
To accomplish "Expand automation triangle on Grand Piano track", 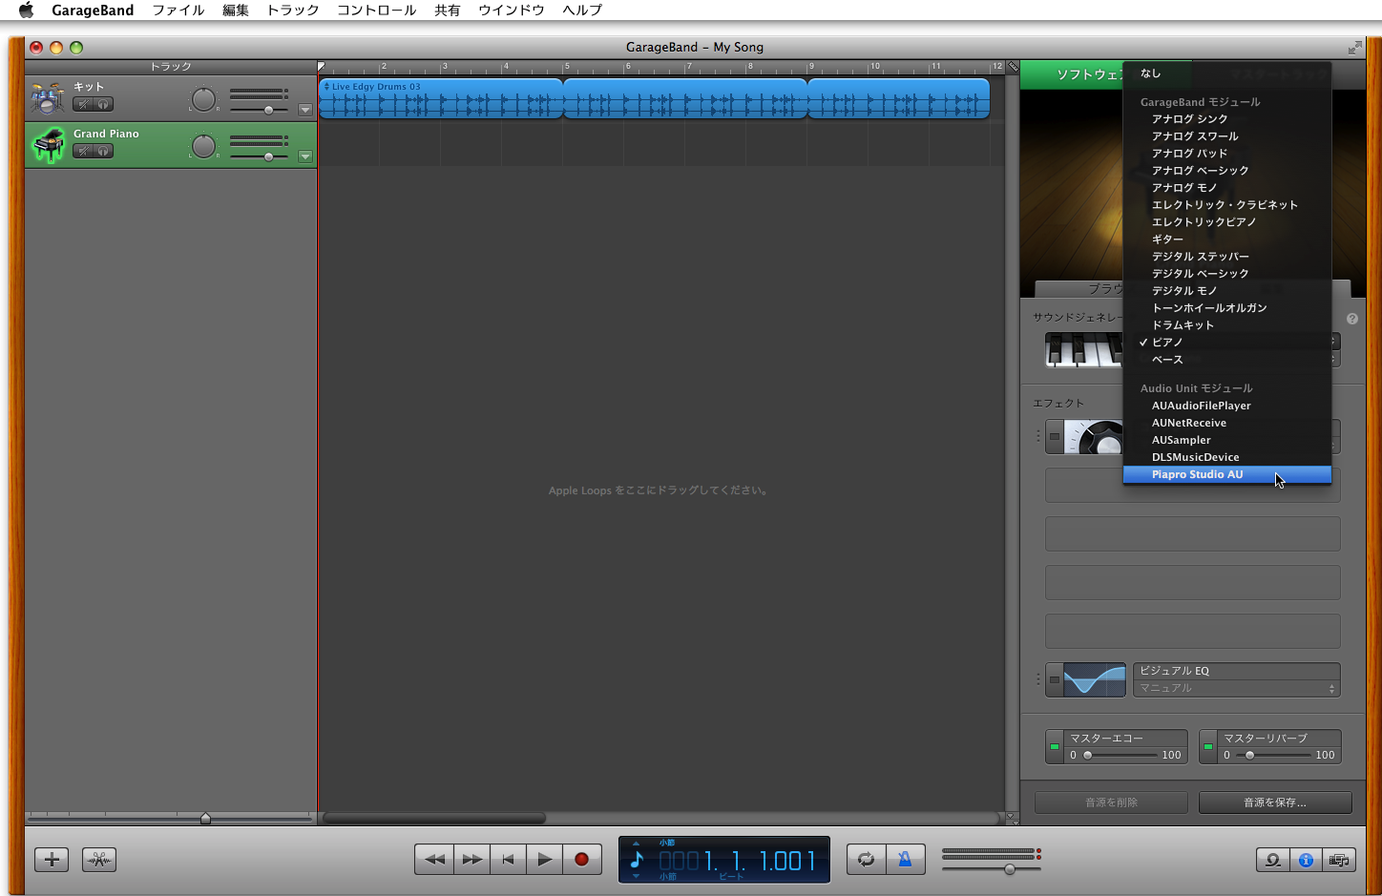I will (x=305, y=156).
